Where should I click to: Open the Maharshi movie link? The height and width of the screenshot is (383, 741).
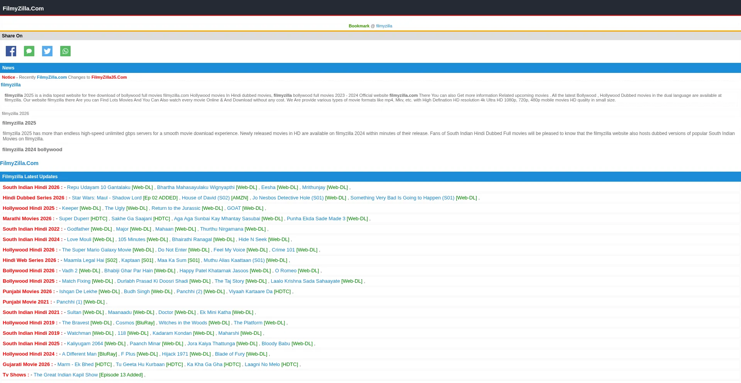[228, 333]
